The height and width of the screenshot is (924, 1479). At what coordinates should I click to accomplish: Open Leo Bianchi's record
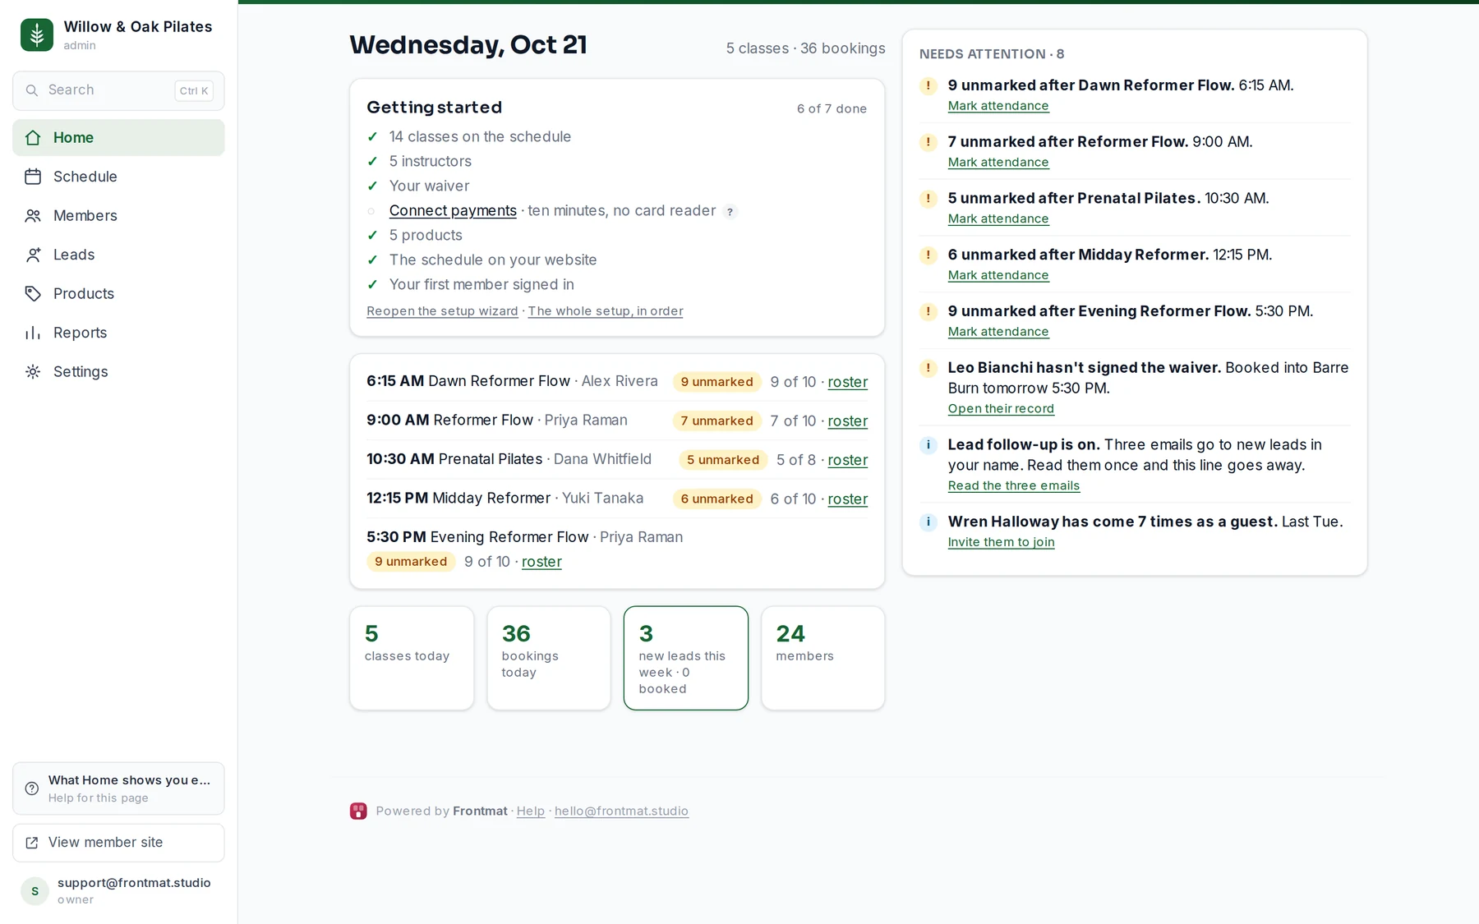point(1001,408)
